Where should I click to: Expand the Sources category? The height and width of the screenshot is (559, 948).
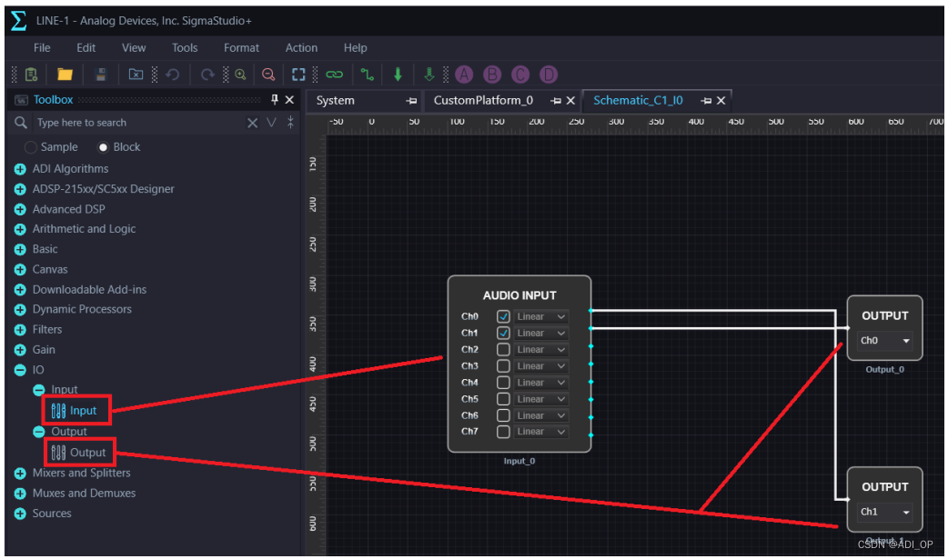tap(20, 514)
